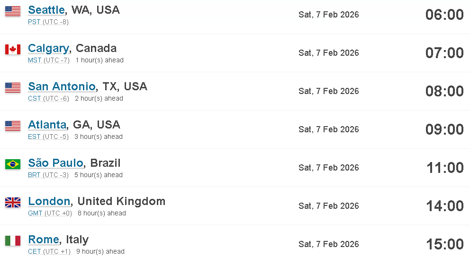Screen dimensions: 470x265
Task: Click the Italy flag beside Rome
Action: pyautogui.click(x=13, y=240)
